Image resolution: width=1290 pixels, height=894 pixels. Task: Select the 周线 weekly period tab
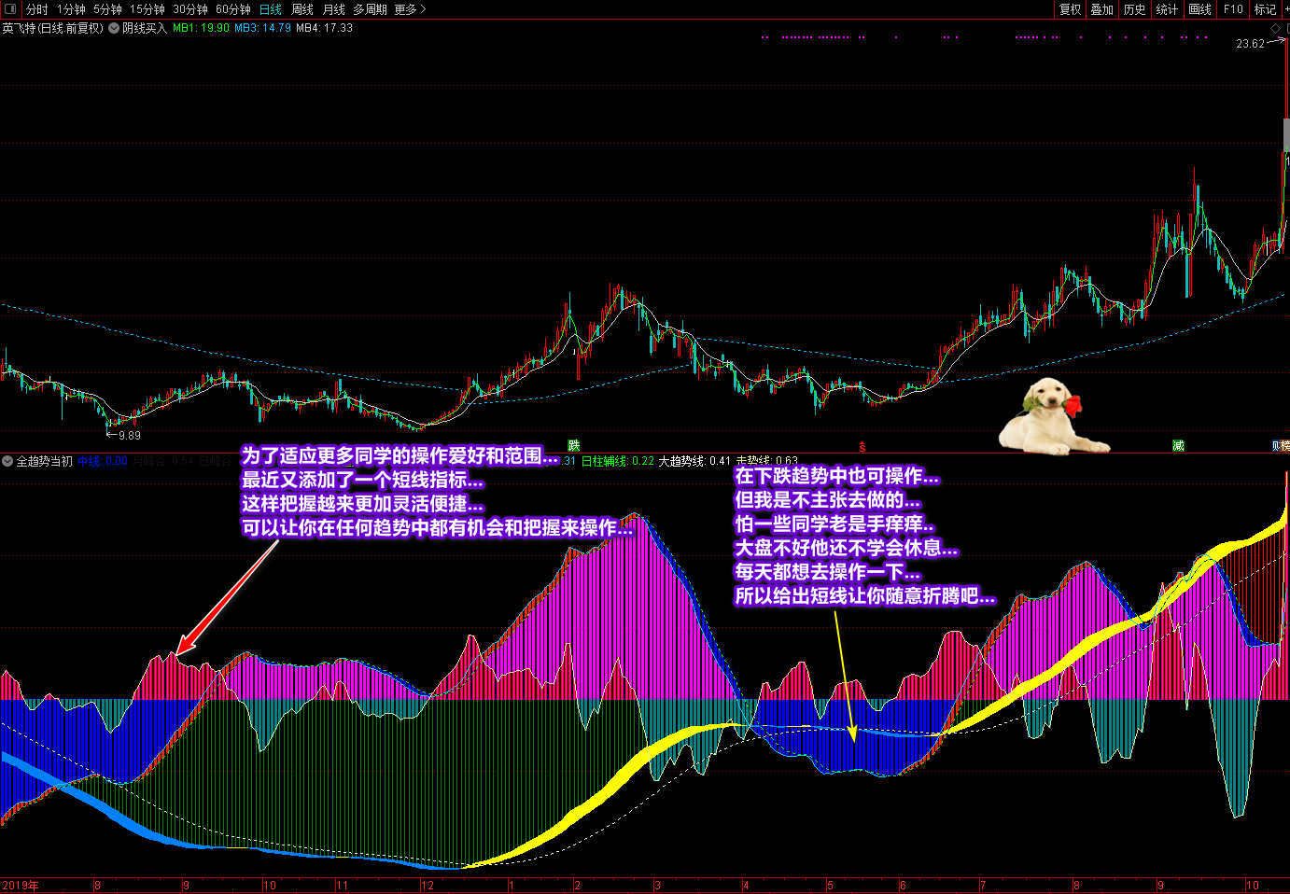coord(301,9)
